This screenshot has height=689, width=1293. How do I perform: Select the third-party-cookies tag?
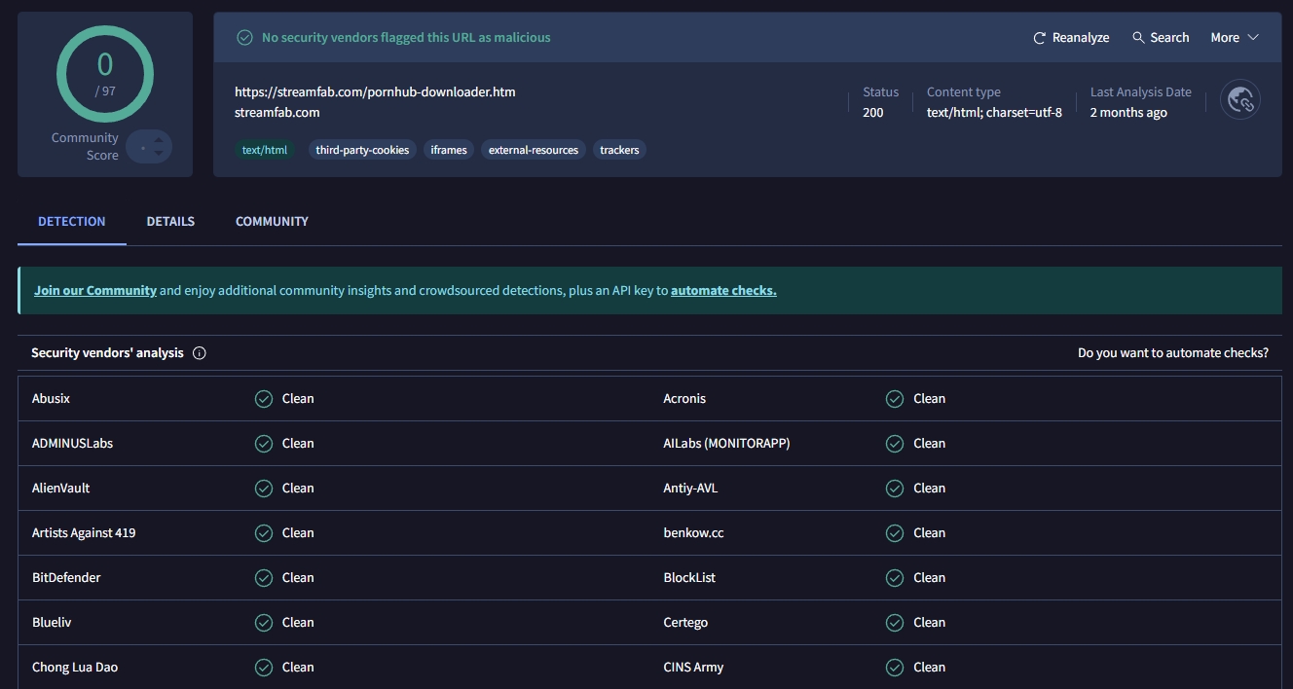click(362, 150)
